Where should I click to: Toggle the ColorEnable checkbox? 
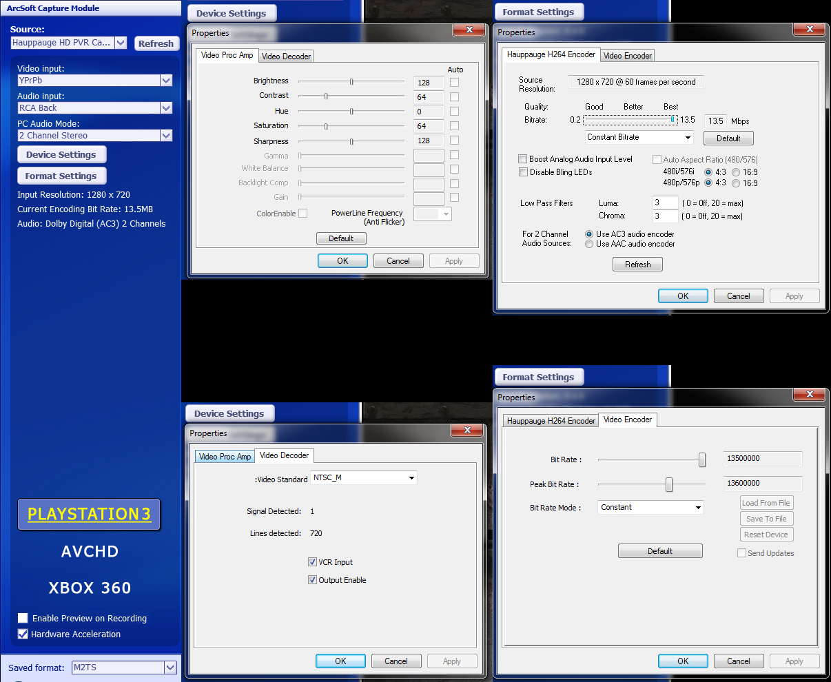coord(302,214)
